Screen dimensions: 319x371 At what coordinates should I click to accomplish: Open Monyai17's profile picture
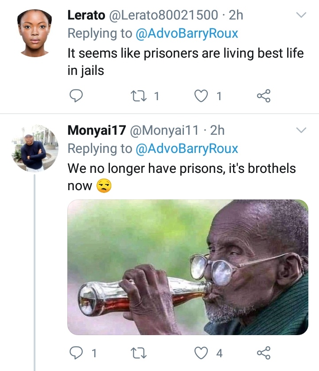(35, 148)
